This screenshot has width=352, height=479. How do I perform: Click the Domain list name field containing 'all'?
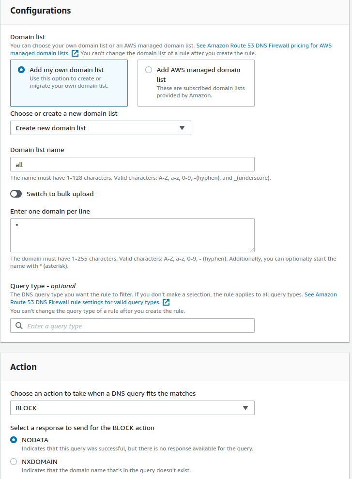(132, 164)
